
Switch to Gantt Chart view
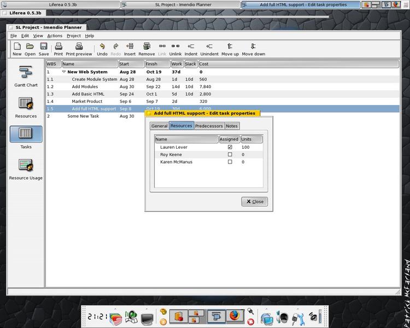tap(26, 76)
